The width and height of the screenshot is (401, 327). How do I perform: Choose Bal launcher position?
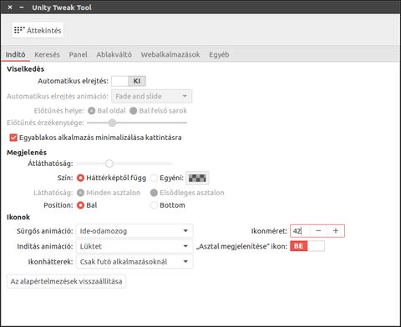pyautogui.click(x=80, y=205)
